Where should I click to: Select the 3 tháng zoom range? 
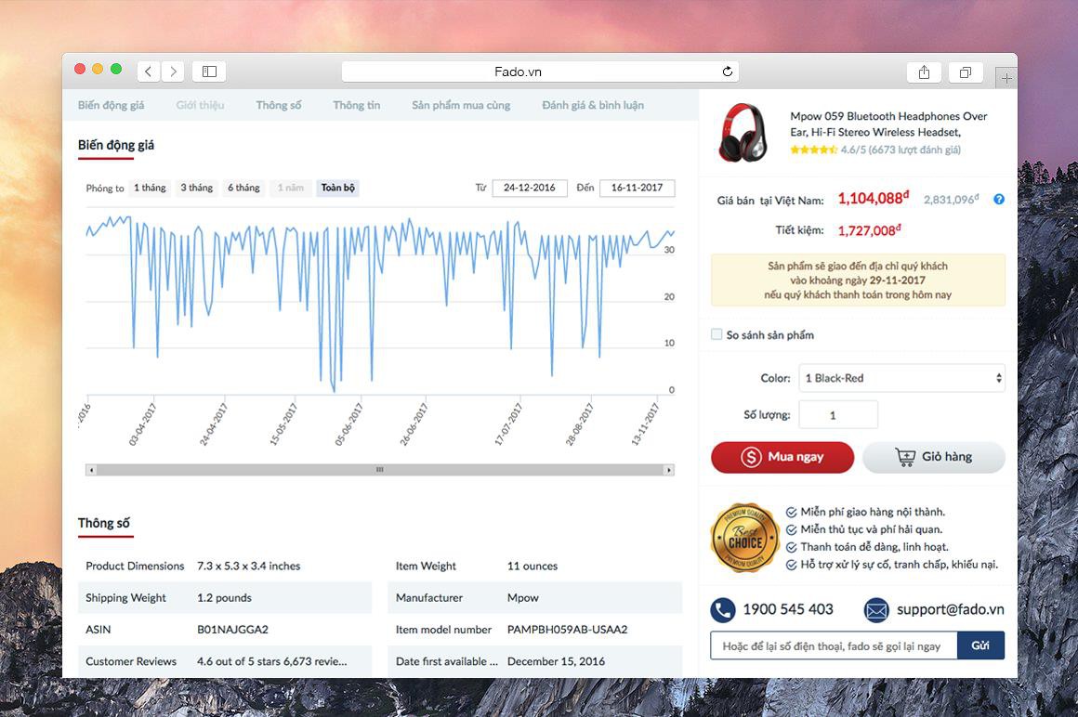[x=197, y=188]
